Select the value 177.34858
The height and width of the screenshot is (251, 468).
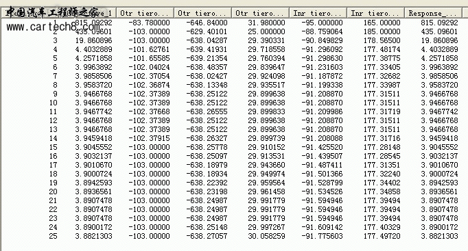382,192
